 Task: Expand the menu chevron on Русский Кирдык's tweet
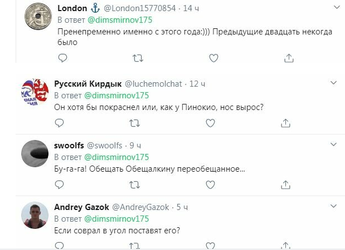[x=334, y=83]
